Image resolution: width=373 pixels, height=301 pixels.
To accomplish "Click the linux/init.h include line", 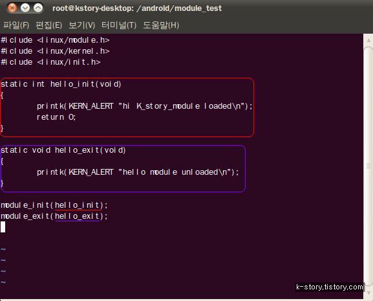I will [x=50, y=62].
